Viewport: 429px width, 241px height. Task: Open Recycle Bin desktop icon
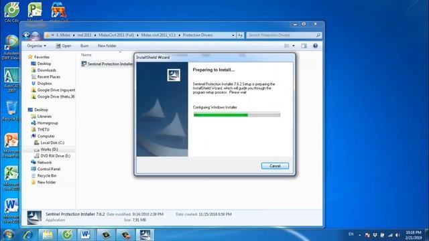coord(11,110)
